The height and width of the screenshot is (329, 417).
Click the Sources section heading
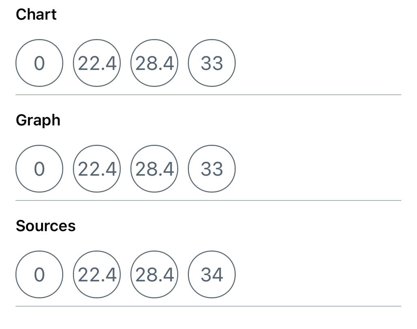tap(46, 226)
